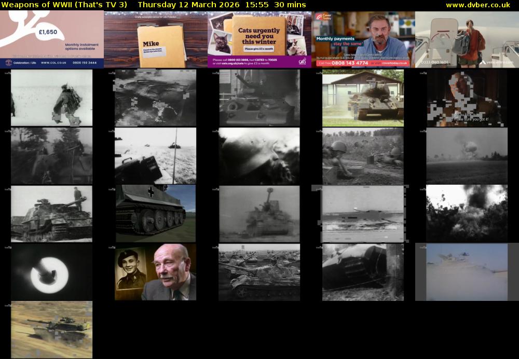Click the Celebration of Life logo on the first ad
519x359 pixels.
pyautogui.click(x=9, y=63)
